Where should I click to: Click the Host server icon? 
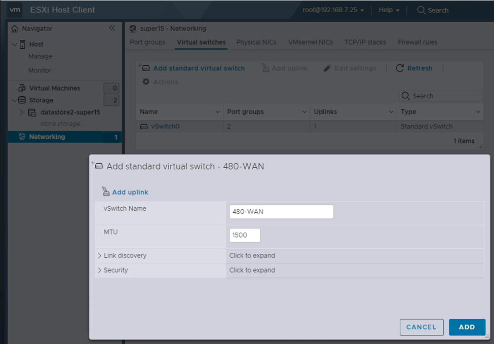(x=22, y=44)
